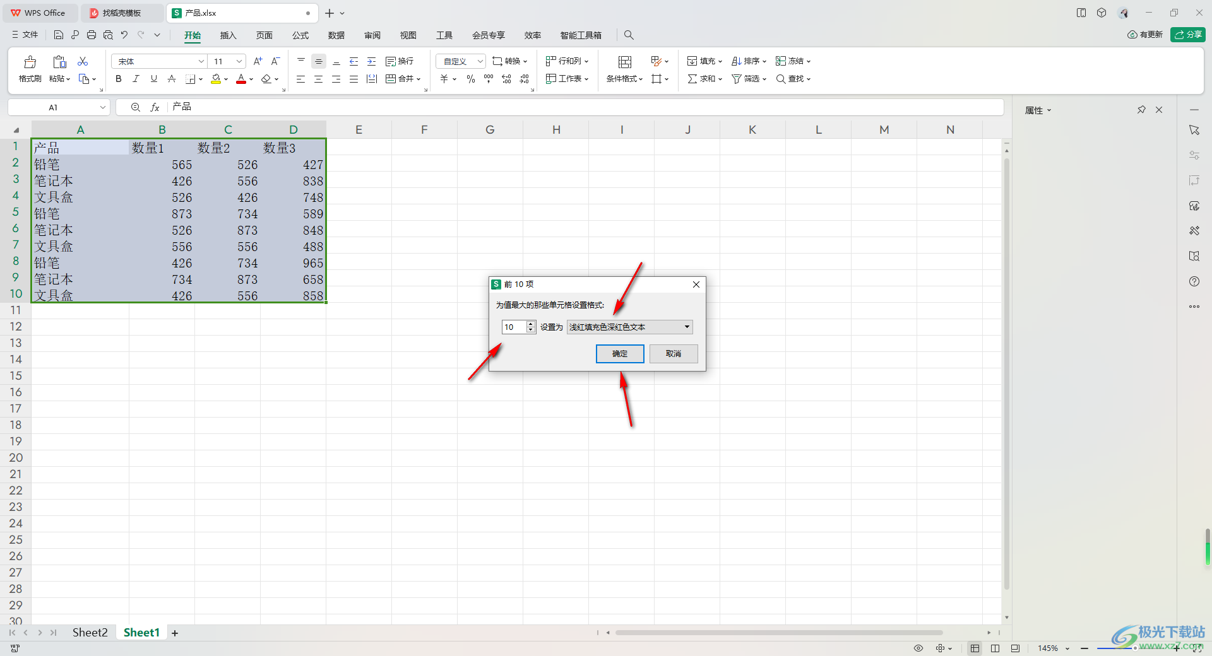Image resolution: width=1212 pixels, height=656 pixels.
Task: Click the align text right icon
Action: click(336, 79)
